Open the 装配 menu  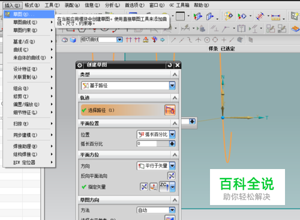coord(72,5)
